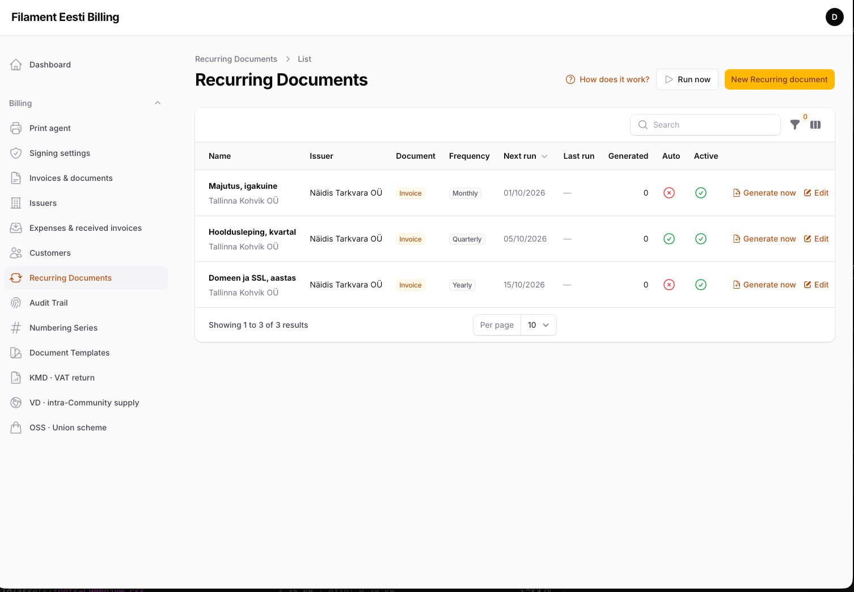
Task: Click the 01/10/2026 next run date
Action: (525, 193)
